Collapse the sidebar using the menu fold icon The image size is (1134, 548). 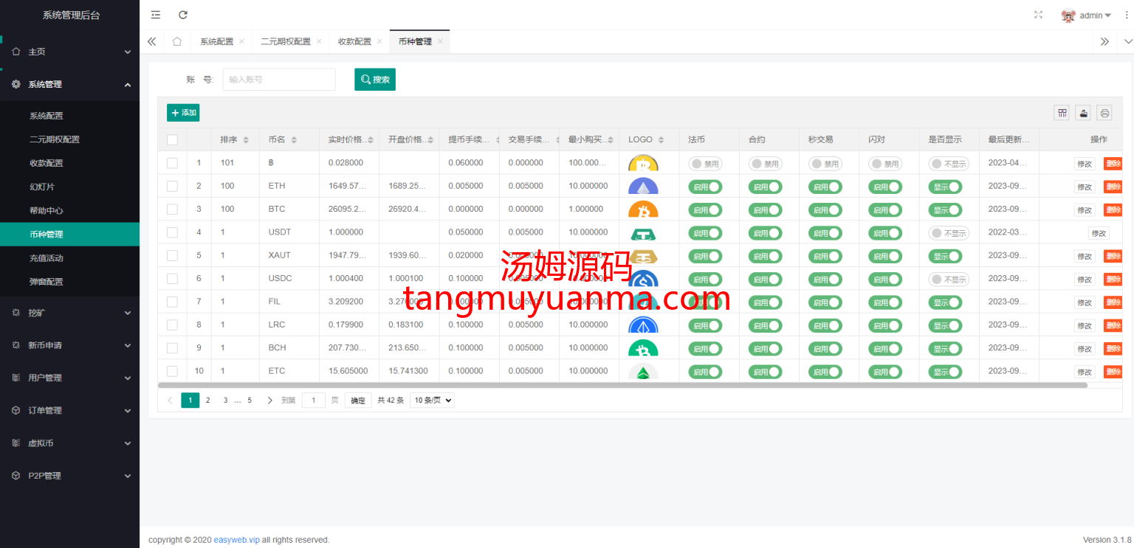pyautogui.click(x=156, y=15)
